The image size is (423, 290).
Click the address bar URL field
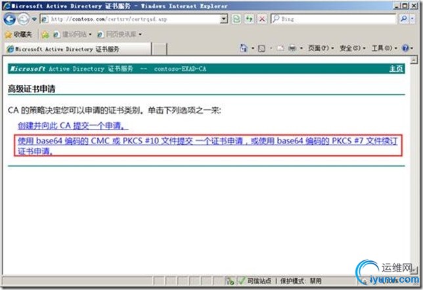[131, 19]
